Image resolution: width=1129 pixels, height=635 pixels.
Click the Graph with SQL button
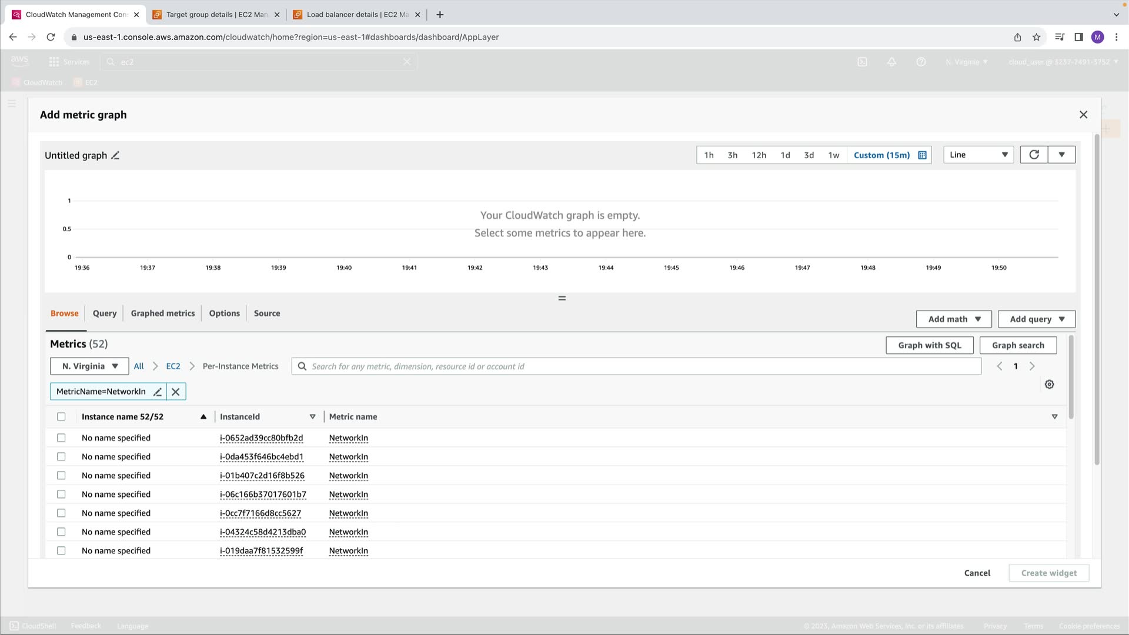coord(929,345)
